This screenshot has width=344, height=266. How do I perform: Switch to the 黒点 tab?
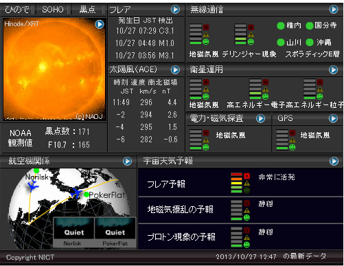[x=87, y=10]
